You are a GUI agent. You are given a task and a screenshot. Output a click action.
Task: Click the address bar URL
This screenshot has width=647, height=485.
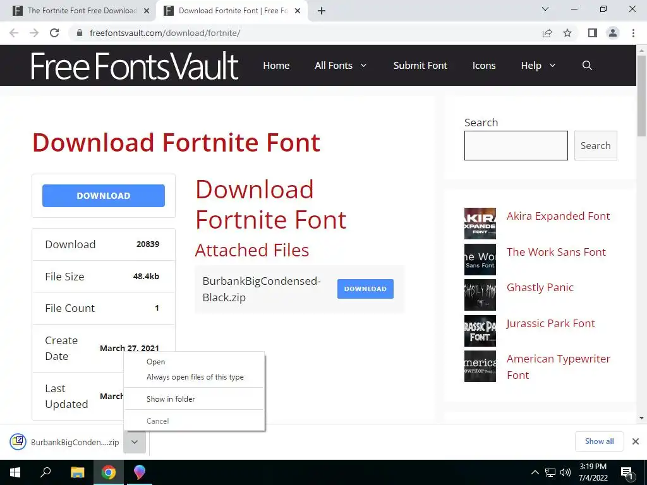165,33
